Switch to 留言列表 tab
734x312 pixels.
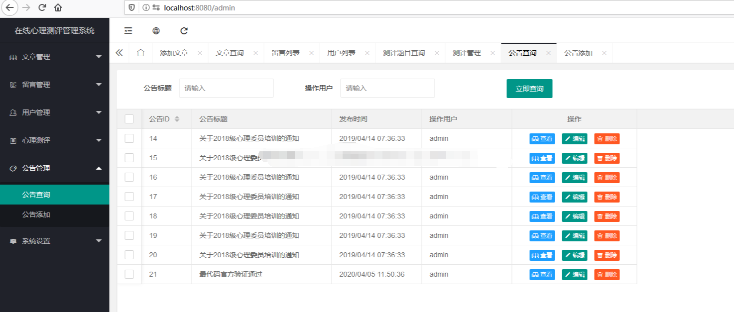click(x=285, y=53)
